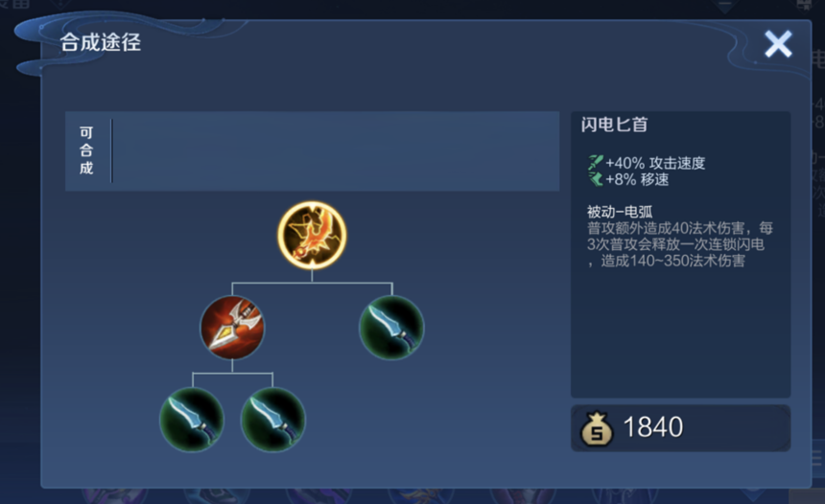The height and width of the screenshot is (504, 825).
Task: Select the golden 闪电匕首 icon atop the tree
Action: pos(312,235)
